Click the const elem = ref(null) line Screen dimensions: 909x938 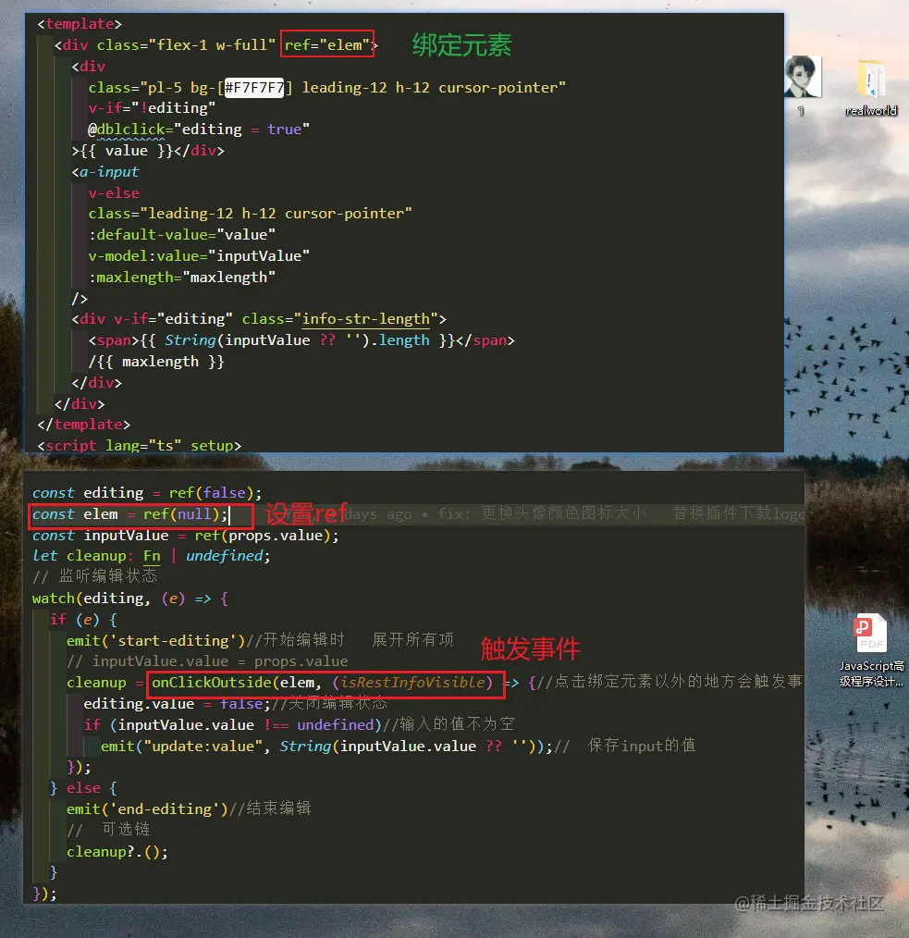pos(130,514)
